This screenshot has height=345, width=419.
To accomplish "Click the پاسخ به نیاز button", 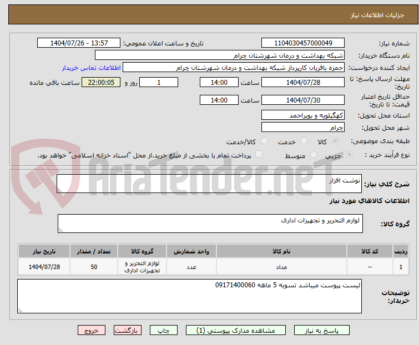I will pos(322,331).
